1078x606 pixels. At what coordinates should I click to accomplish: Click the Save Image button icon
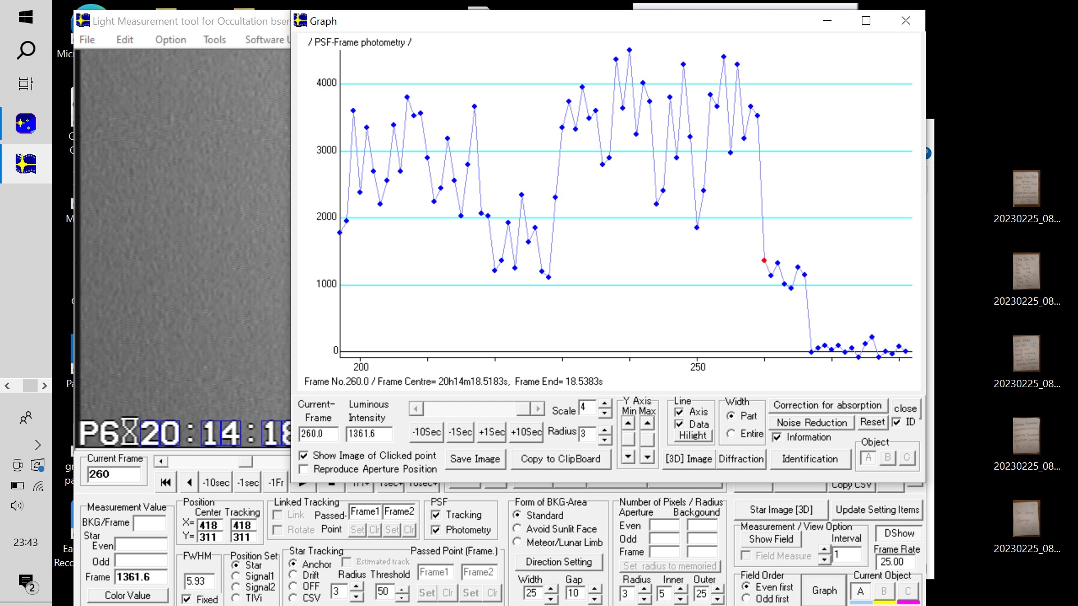pos(474,458)
